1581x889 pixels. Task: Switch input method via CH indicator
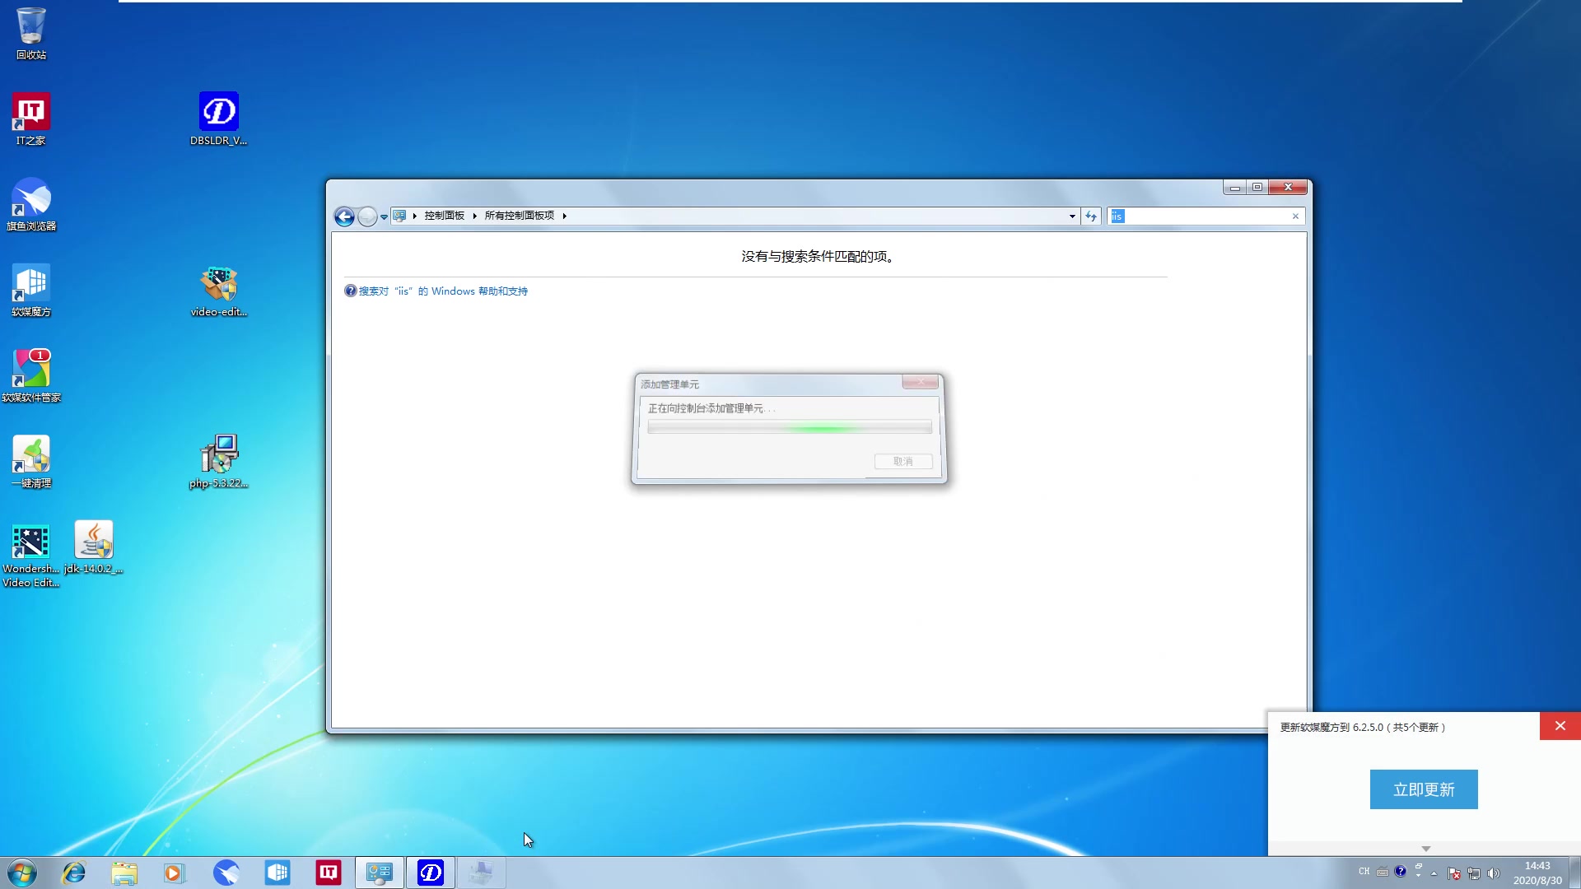pyautogui.click(x=1364, y=872)
